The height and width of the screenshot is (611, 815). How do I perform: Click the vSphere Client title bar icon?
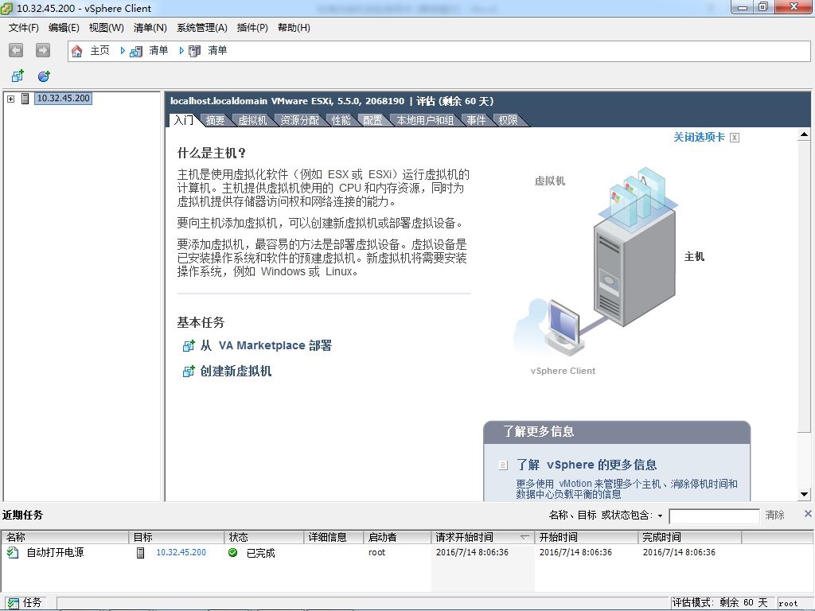[7, 8]
